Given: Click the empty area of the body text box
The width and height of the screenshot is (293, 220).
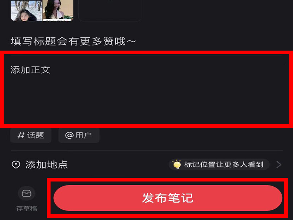Looking at the screenshot, I should tap(147, 97).
